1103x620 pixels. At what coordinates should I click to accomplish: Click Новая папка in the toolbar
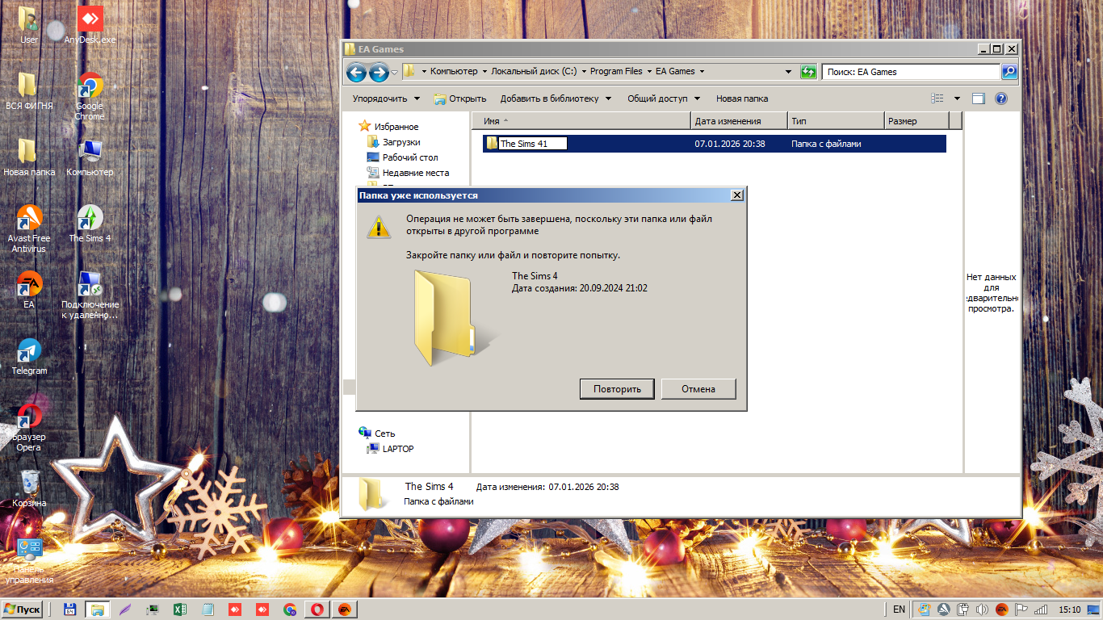[x=741, y=98]
